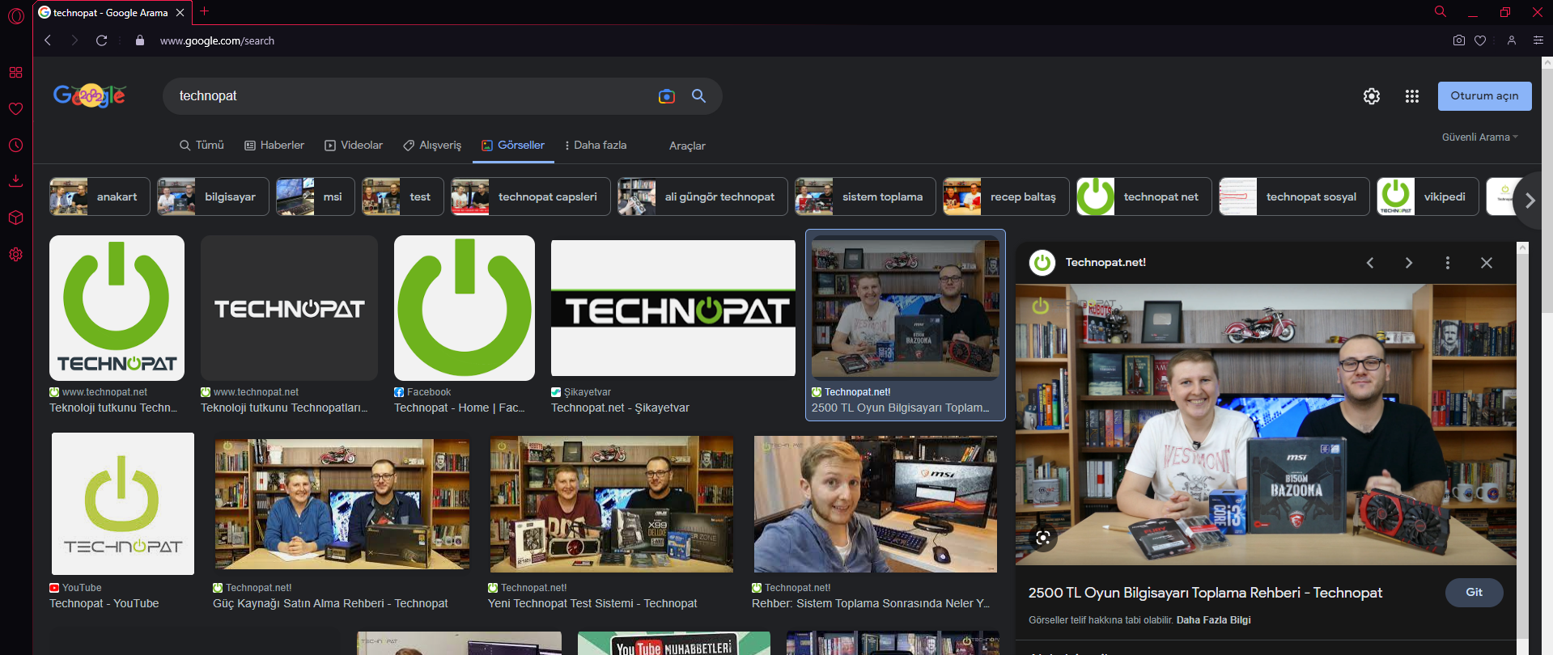
Task: Open Opera sidebar settings gear
Action: click(15, 254)
